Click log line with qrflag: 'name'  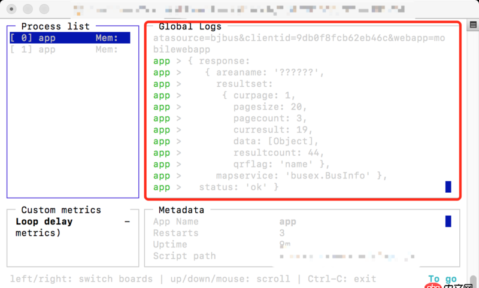(x=241, y=164)
